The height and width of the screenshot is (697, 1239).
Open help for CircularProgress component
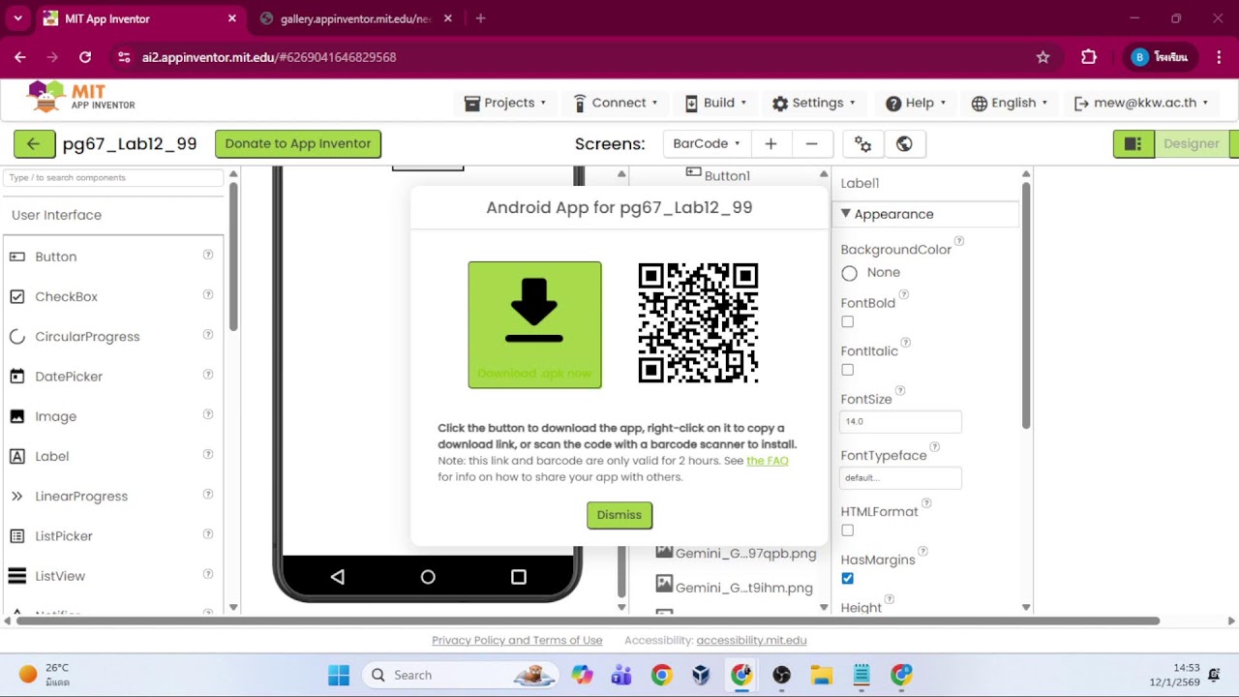coord(207,335)
